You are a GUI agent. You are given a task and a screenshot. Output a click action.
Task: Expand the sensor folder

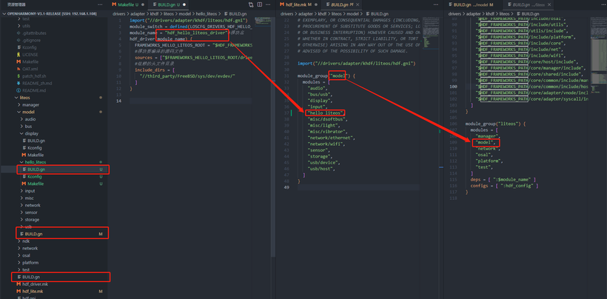coord(21,212)
